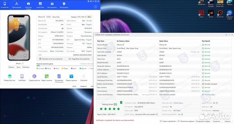
Task: Open the Подроб. link for disk type TLC
Action: [x=89, y=44]
